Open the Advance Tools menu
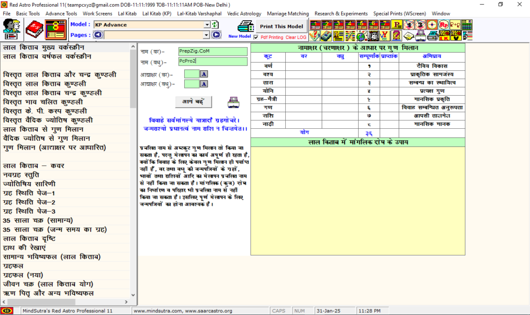This screenshot has width=530, height=315. [61, 13]
